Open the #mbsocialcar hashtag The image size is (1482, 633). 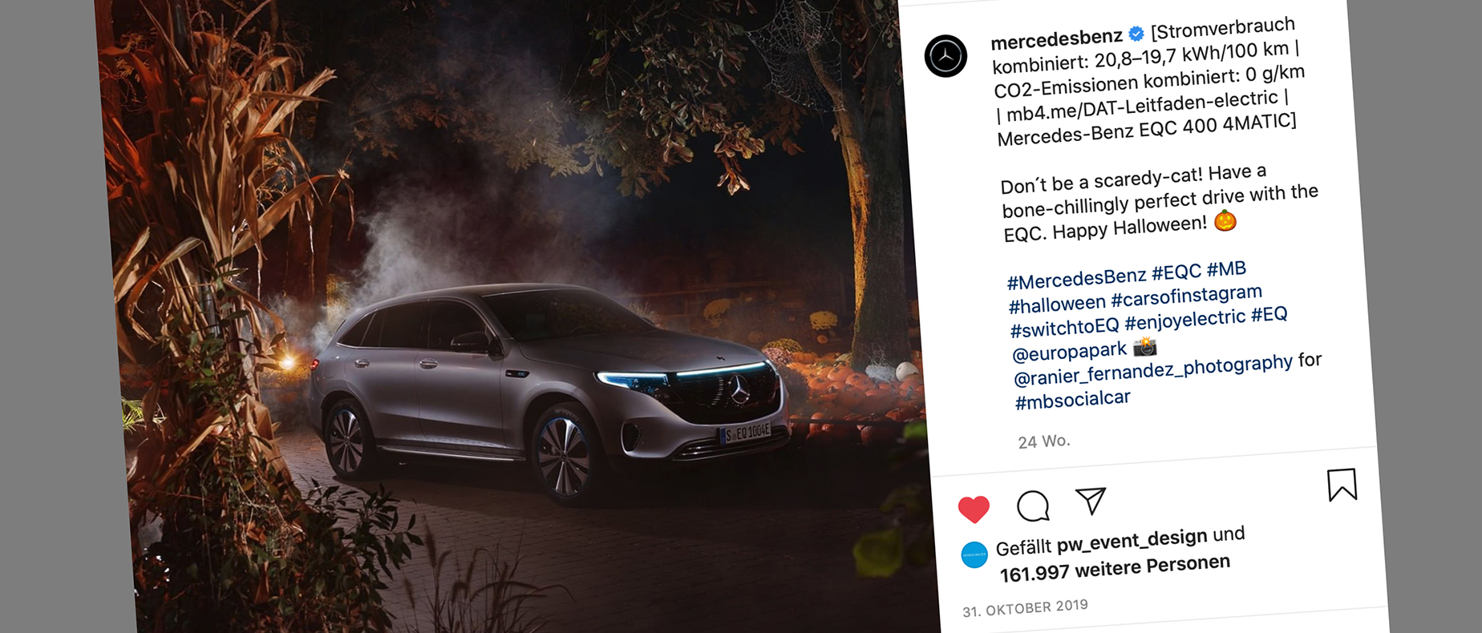click(x=1073, y=399)
